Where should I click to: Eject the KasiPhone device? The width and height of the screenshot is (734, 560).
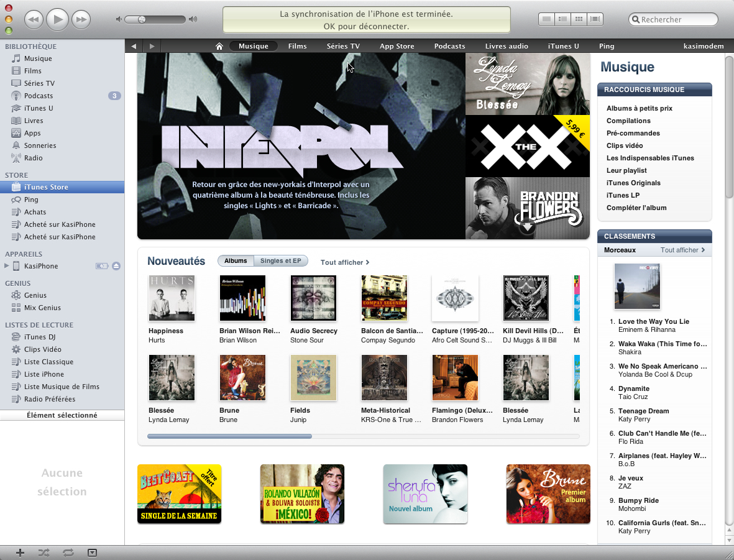coord(116,266)
